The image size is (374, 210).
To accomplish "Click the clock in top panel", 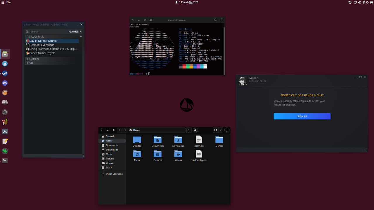I will 183,2.
